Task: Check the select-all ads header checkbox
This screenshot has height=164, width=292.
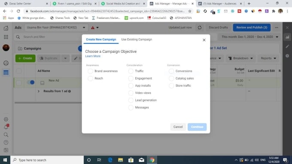Action: coord(19,71)
